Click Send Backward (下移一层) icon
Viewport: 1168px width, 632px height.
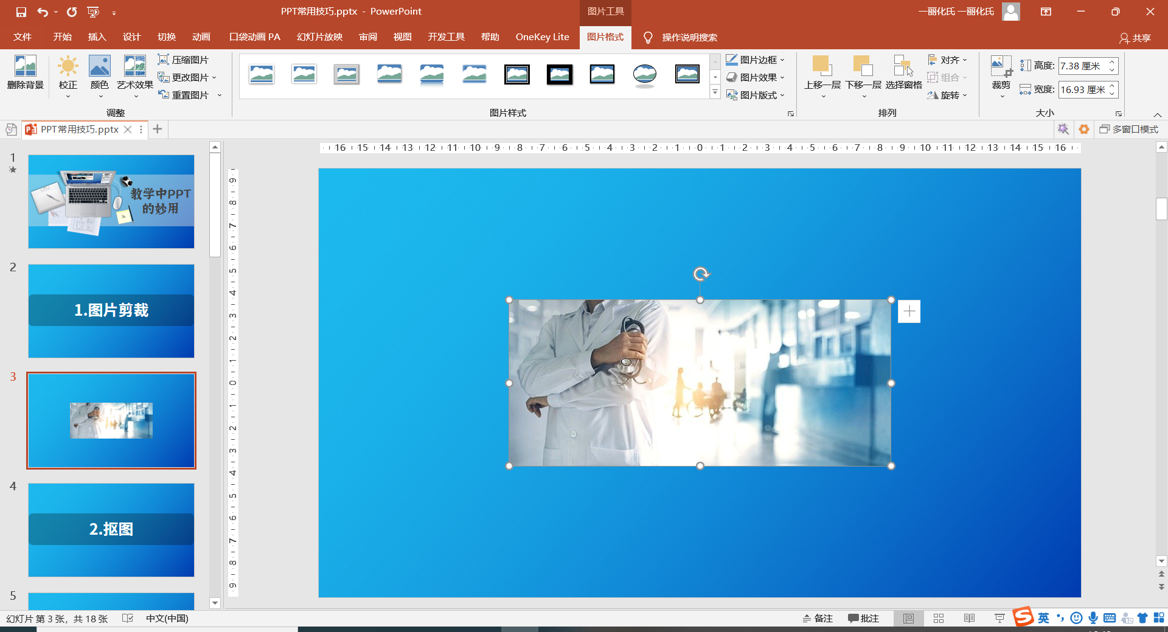point(863,65)
